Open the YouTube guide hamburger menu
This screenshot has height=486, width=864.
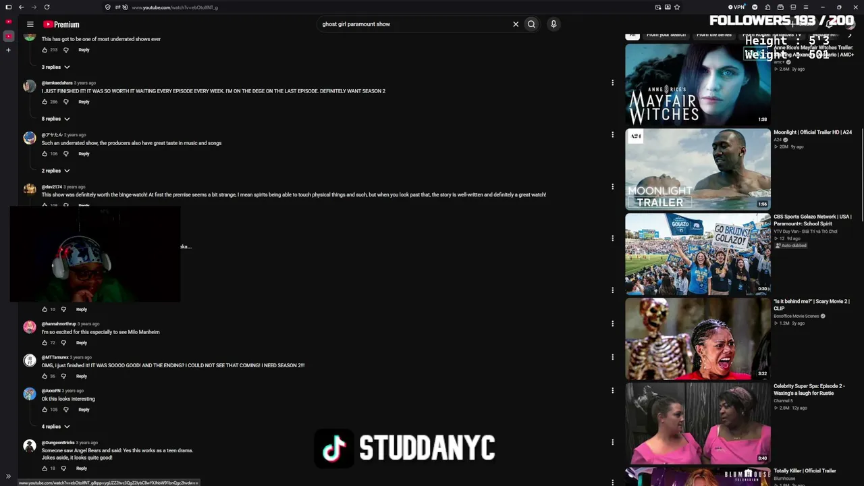(30, 24)
